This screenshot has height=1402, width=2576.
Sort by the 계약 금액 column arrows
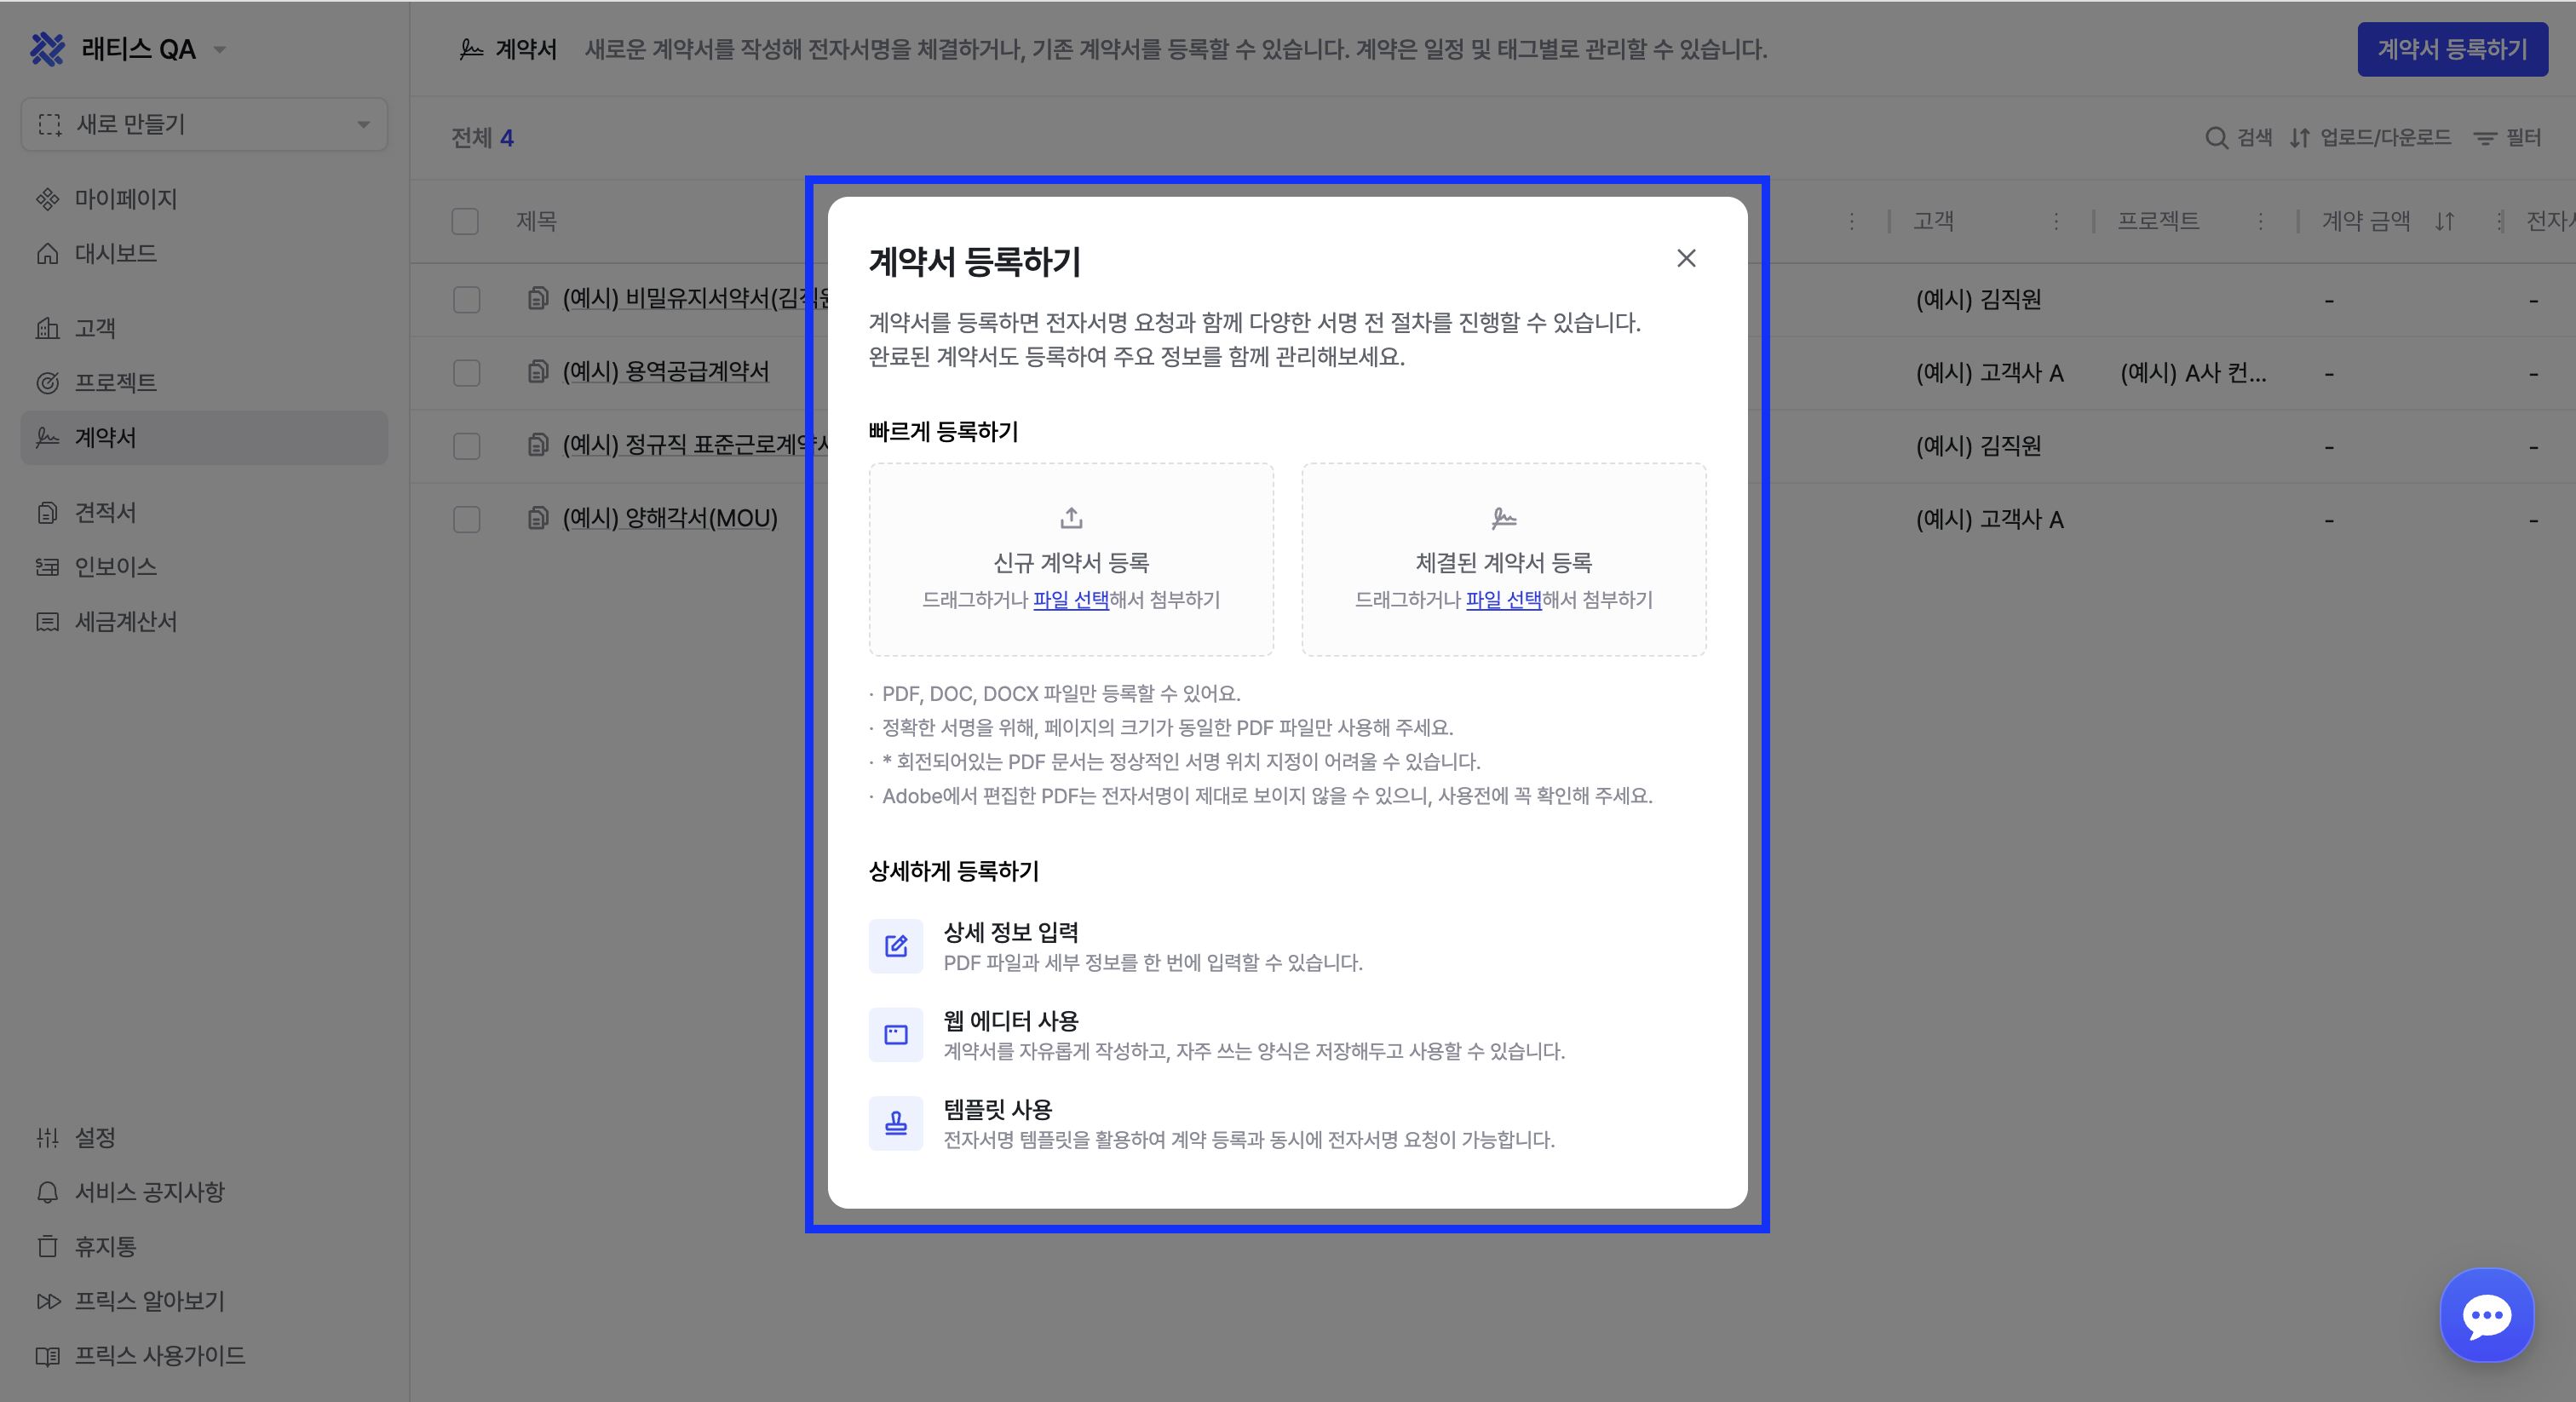(2444, 221)
